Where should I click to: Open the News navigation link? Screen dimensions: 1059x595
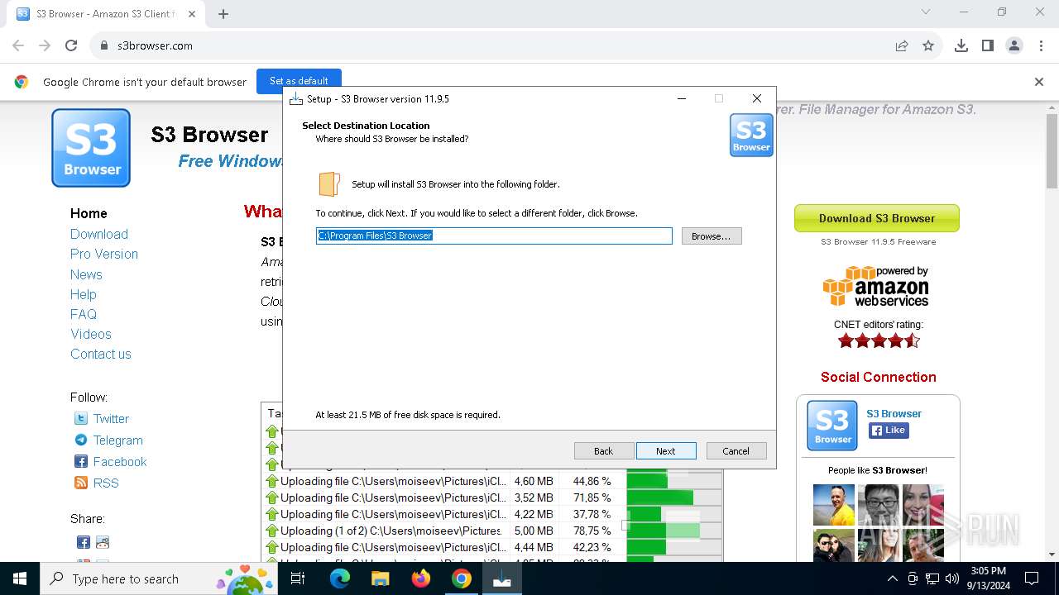[x=86, y=274]
